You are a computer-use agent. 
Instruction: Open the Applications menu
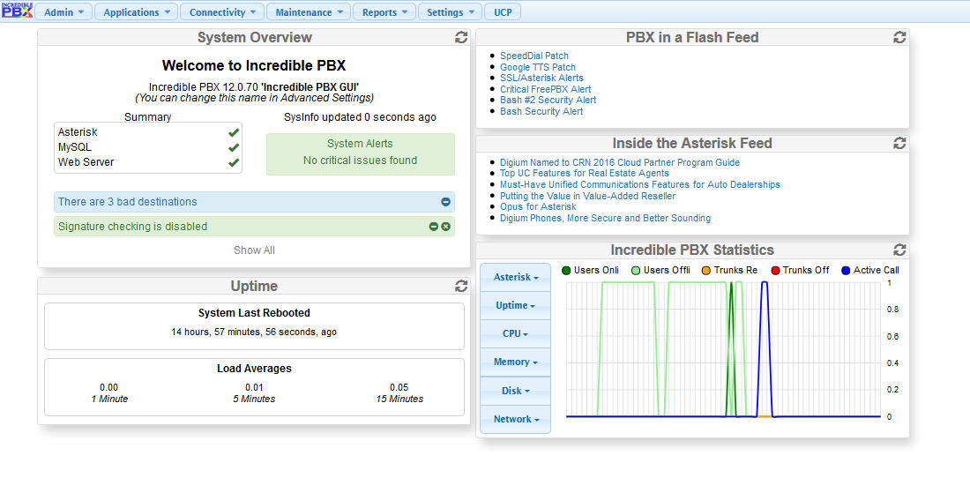(x=136, y=11)
